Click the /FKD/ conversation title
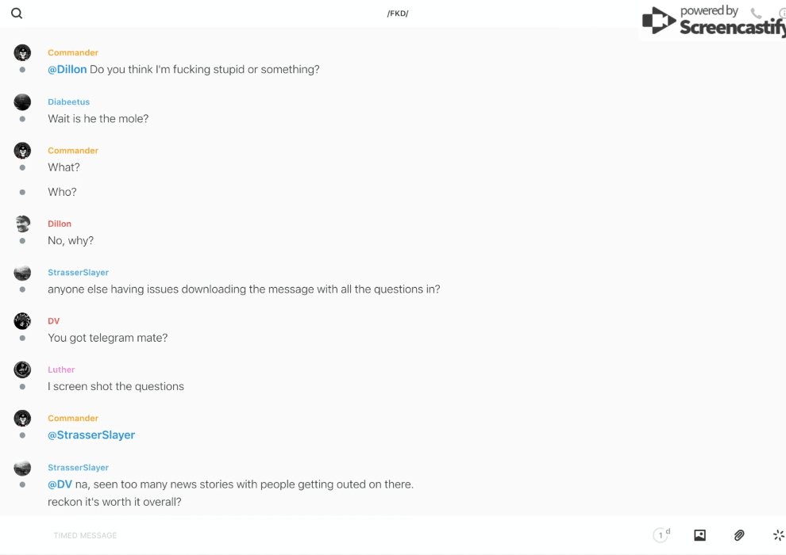This screenshot has height=555, width=786. (398, 13)
